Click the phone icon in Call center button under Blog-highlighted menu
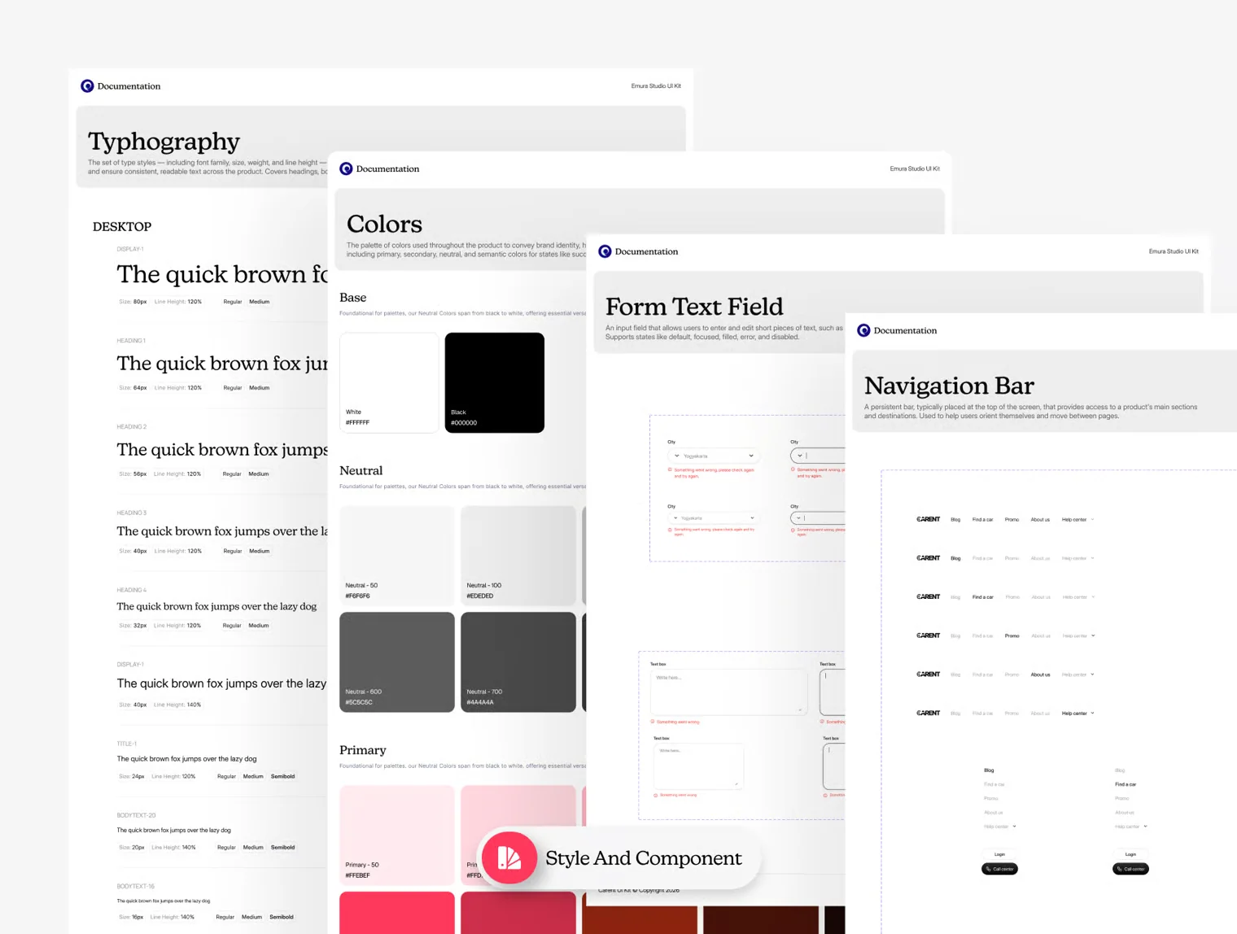Viewport: 1237px width, 934px height. point(989,869)
